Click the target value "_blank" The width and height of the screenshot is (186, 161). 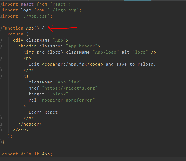[x=58, y=94]
